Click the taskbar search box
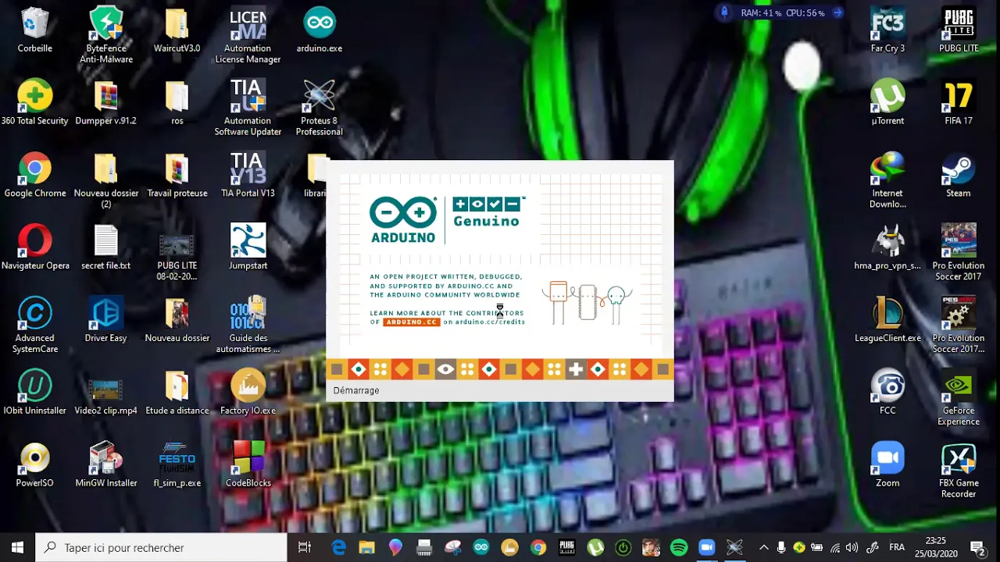Image resolution: width=1000 pixels, height=562 pixels. (162, 548)
